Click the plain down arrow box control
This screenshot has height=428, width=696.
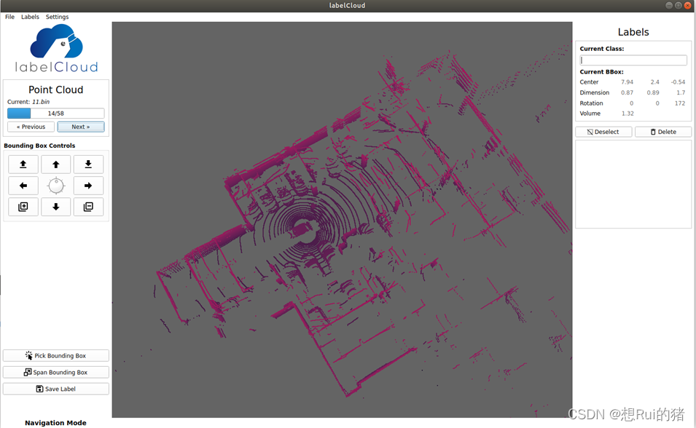coord(56,207)
